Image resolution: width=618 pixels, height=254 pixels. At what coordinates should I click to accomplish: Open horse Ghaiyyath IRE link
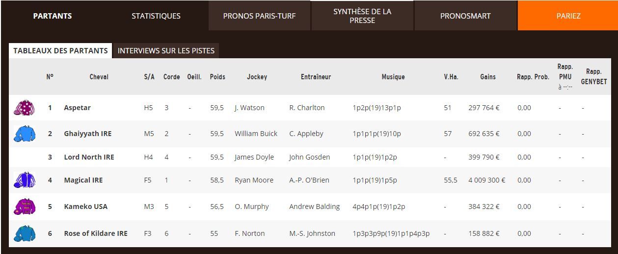88,134
